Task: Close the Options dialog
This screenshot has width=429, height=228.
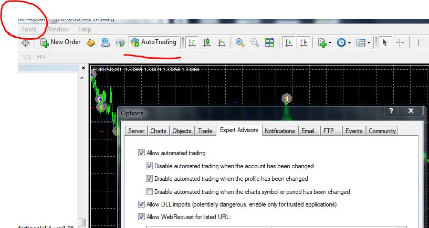Action: point(411,111)
